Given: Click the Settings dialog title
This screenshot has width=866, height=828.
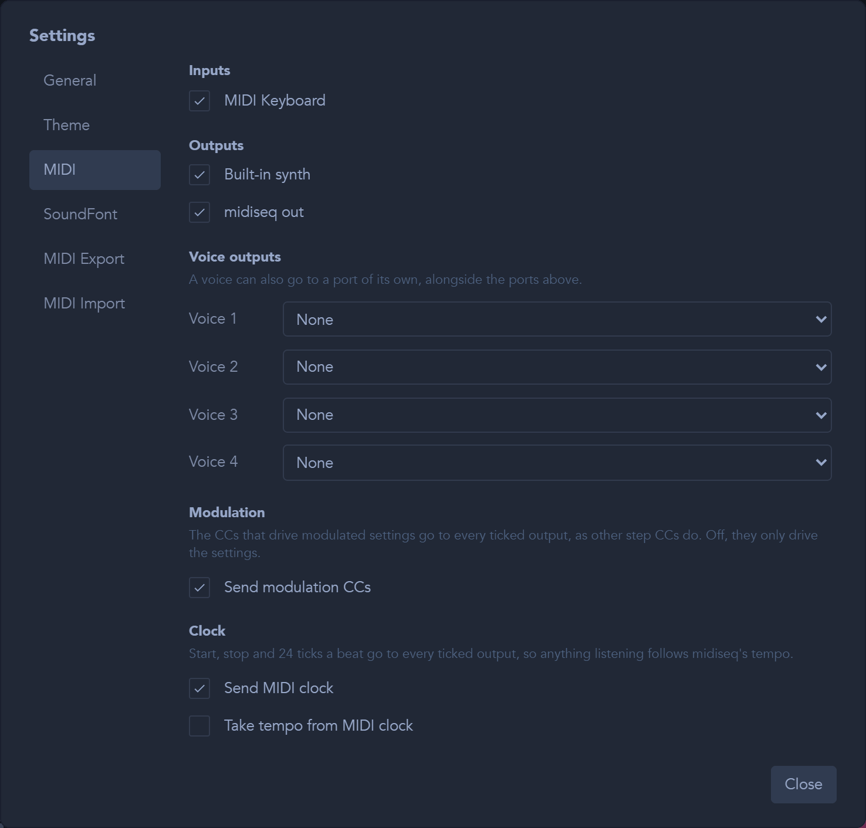Looking at the screenshot, I should [x=62, y=36].
